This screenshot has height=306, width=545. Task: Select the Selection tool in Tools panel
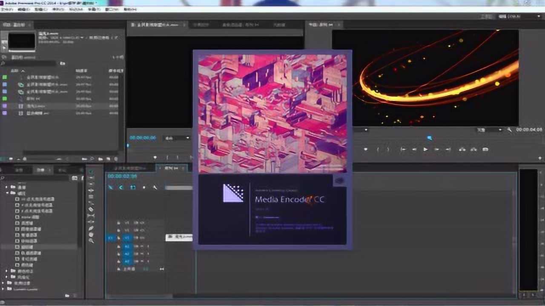click(x=91, y=171)
